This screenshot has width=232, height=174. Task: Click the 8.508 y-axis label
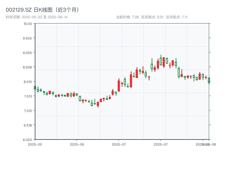click(x=28, y=67)
